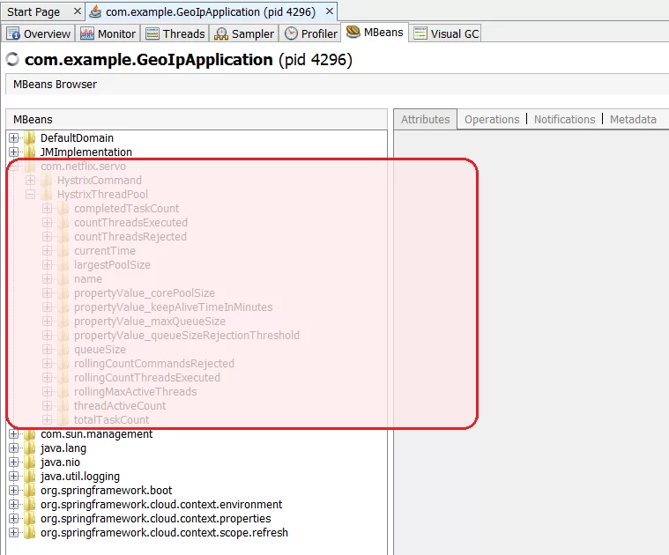
Task: Select the cloud.context.environment folder icon
Action: [29, 504]
